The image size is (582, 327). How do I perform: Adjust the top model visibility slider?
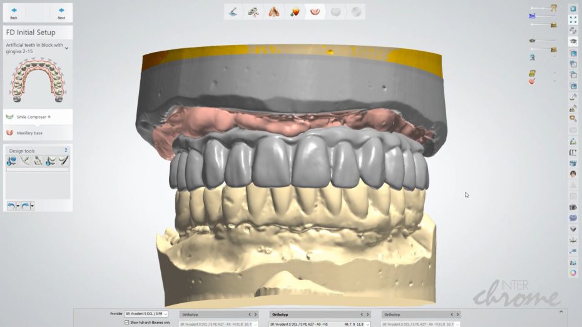pyautogui.click(x=542, y=8)
